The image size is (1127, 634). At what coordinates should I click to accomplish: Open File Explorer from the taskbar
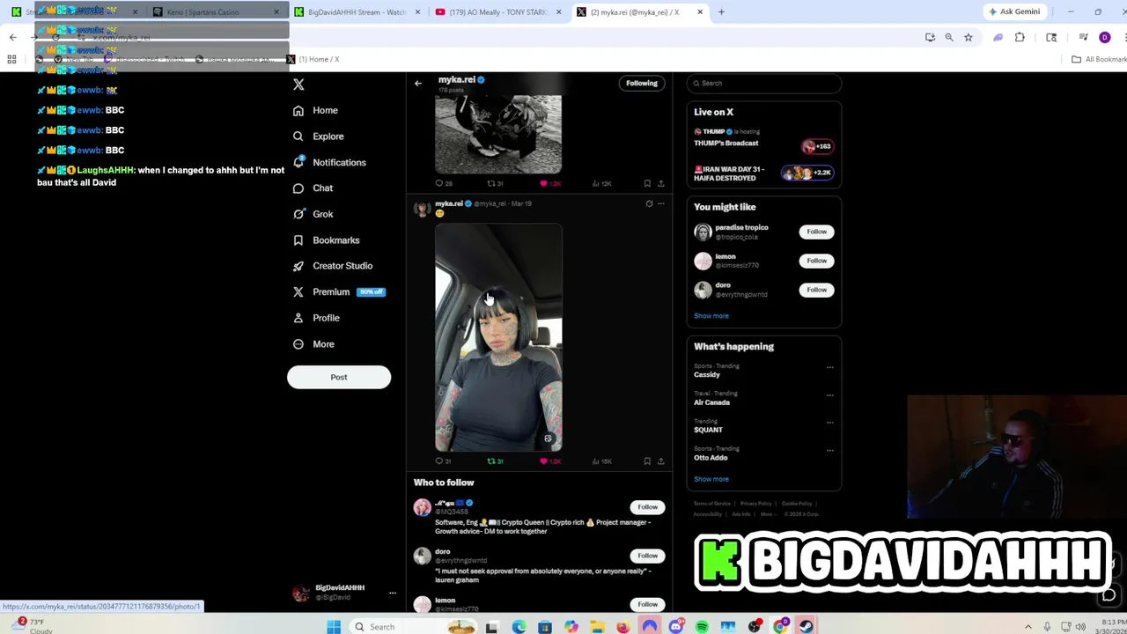597,627
